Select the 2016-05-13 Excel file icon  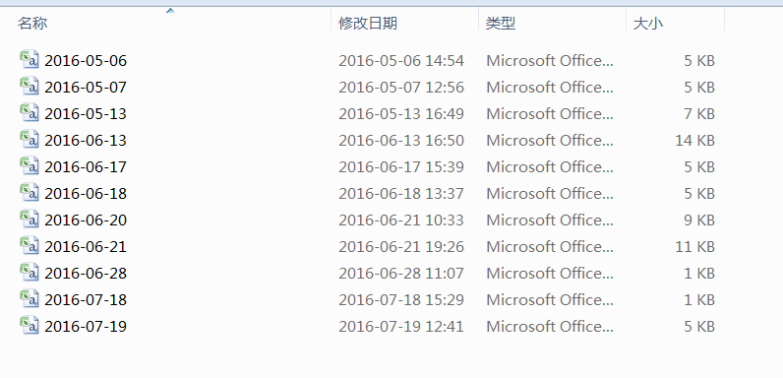(x=30, y=112)
